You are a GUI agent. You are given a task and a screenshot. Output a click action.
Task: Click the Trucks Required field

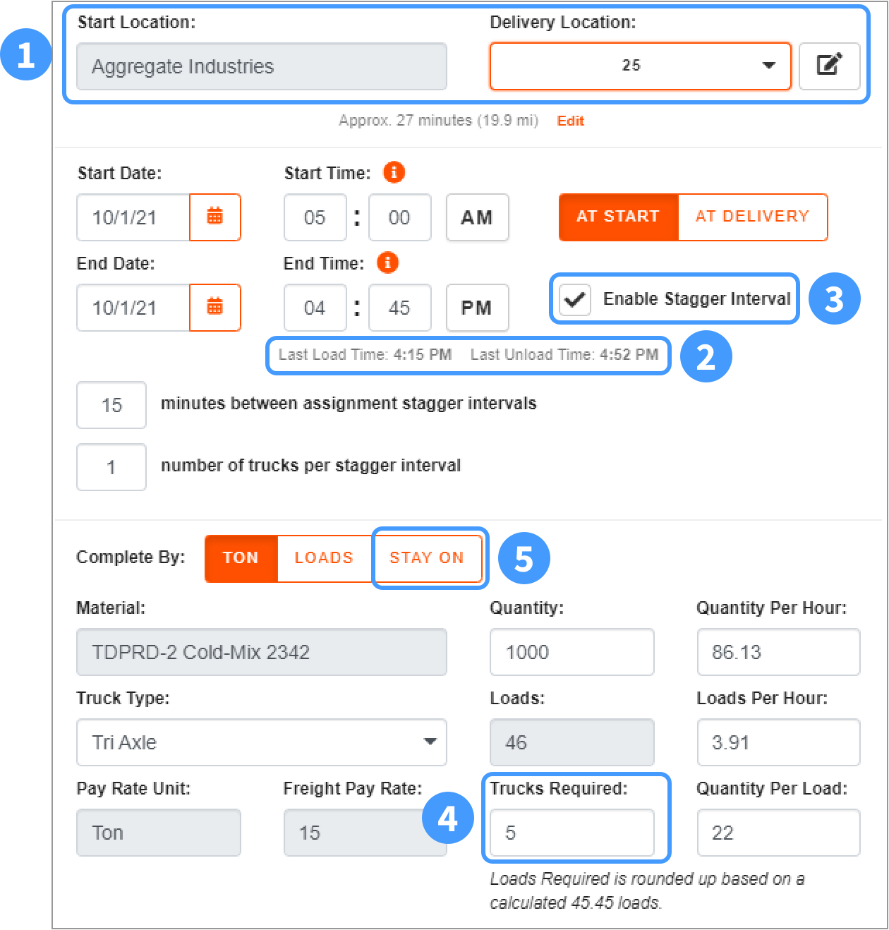(572, 833)
